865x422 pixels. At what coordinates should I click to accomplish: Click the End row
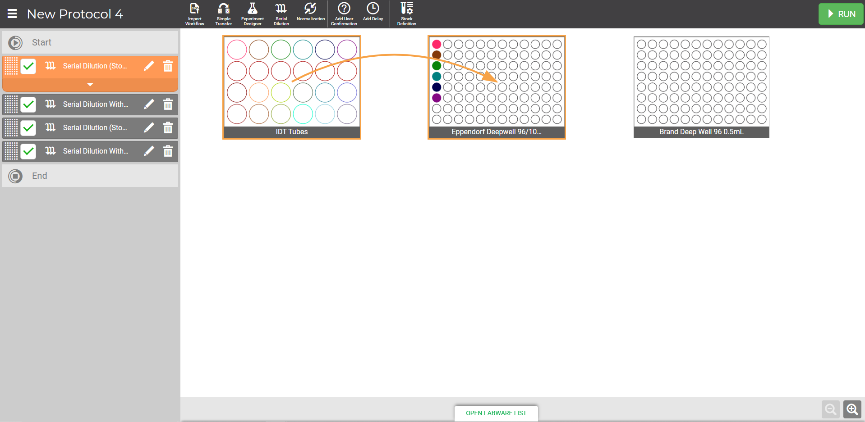click(90, 176)
